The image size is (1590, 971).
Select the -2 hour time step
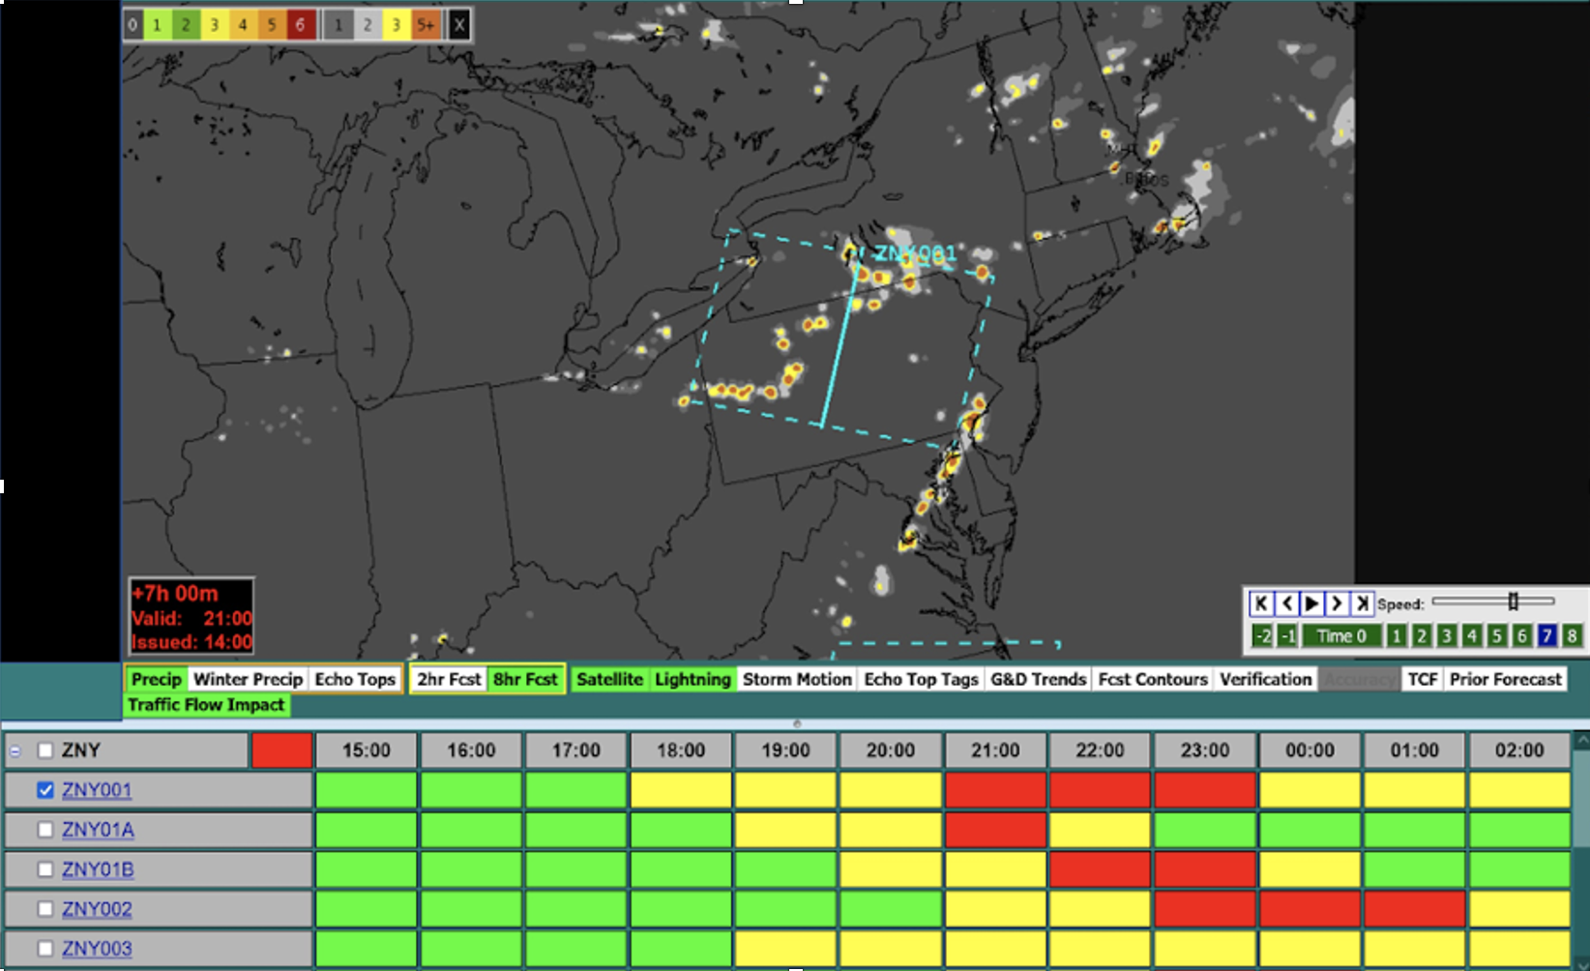1262,635
